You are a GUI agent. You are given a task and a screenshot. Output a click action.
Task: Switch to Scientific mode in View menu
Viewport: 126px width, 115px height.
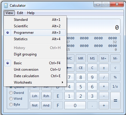pos(35,26)
